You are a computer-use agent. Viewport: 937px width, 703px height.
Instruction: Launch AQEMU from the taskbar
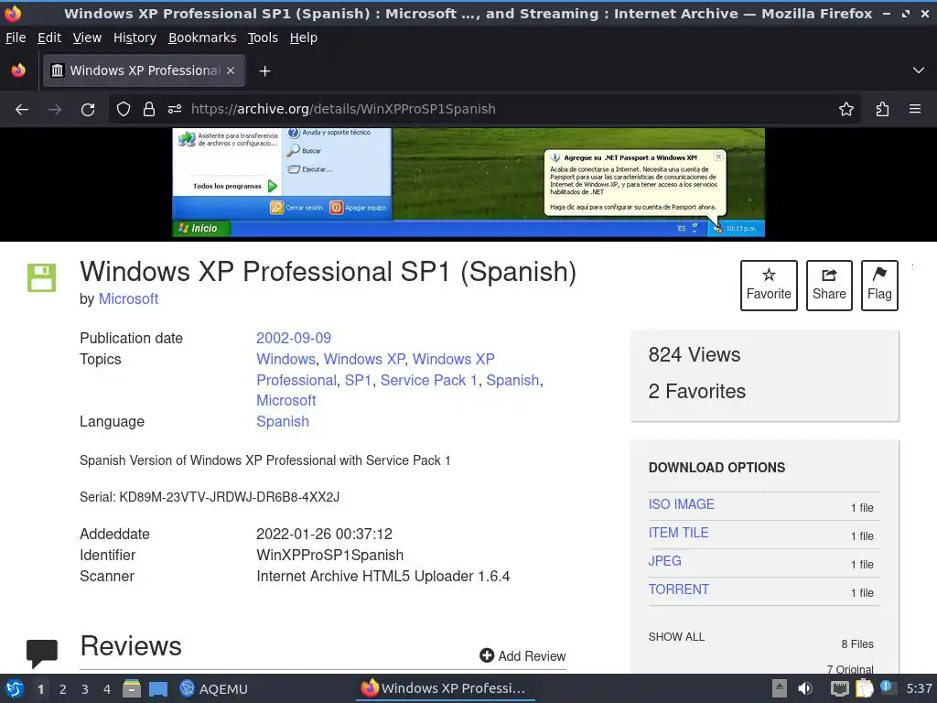pos(213,688)
